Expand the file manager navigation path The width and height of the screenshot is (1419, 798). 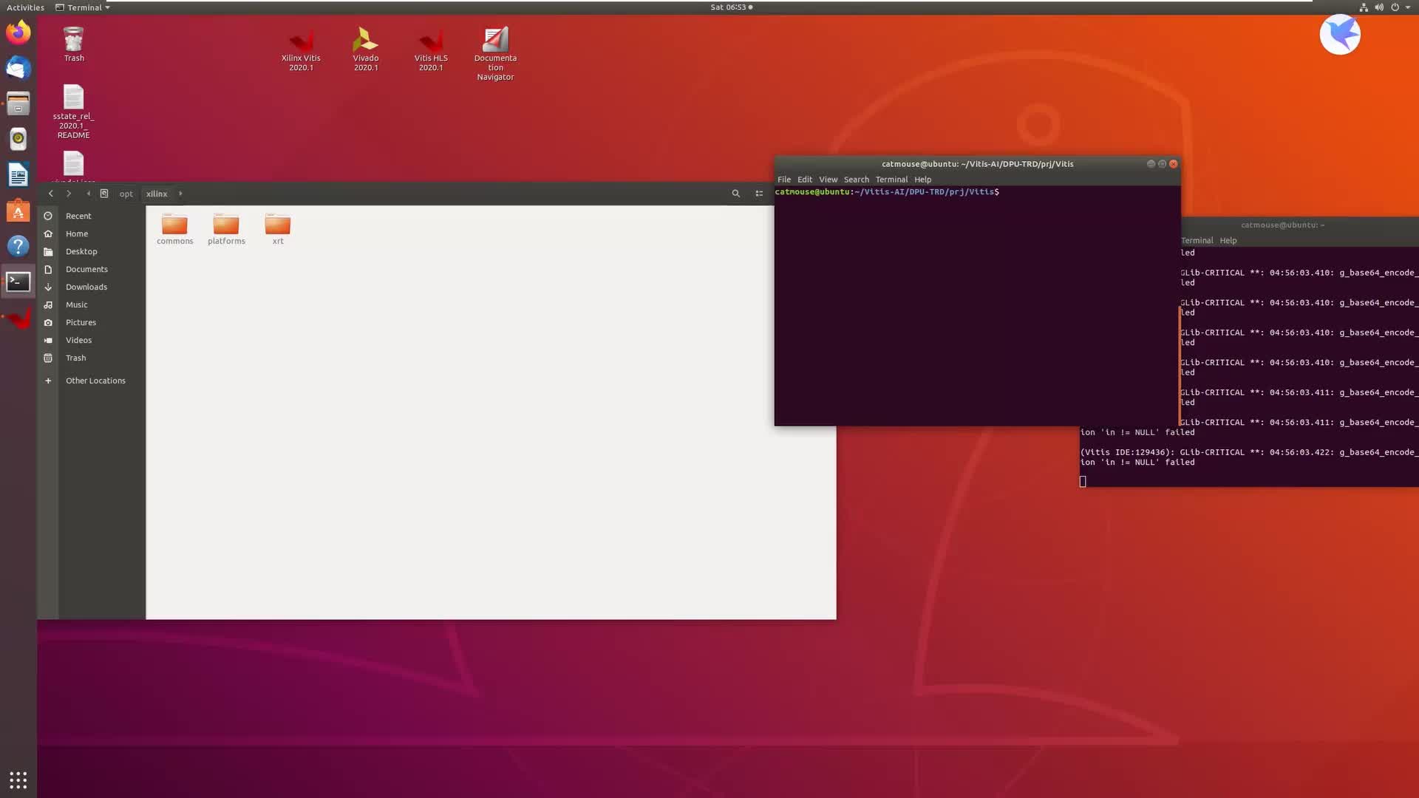[180, 193]
